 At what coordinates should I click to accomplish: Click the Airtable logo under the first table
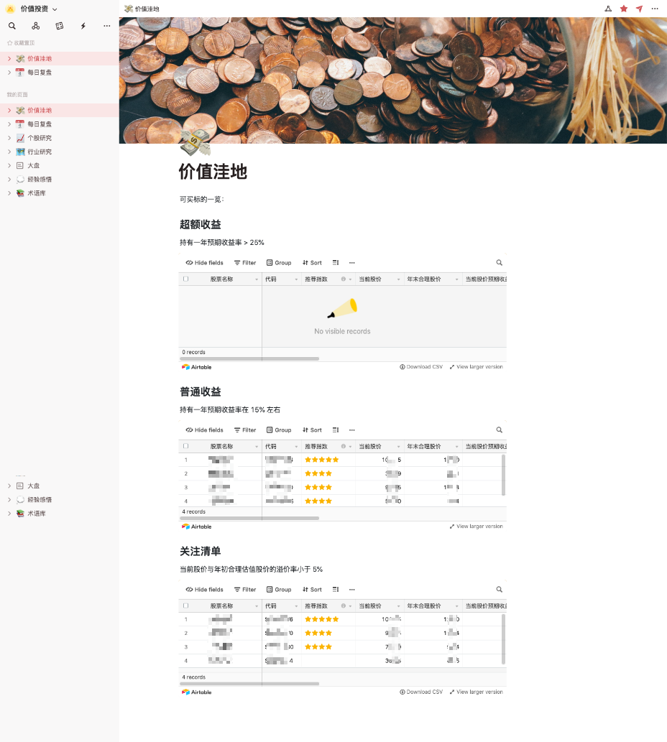(195, 367)
